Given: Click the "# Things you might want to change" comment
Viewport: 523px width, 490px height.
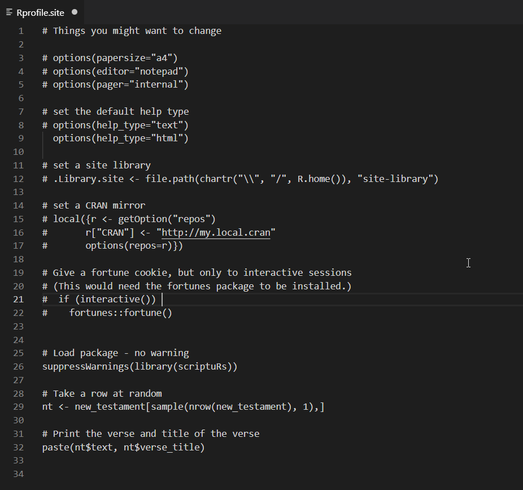Looking at the screenshot, I should point(132,31).
